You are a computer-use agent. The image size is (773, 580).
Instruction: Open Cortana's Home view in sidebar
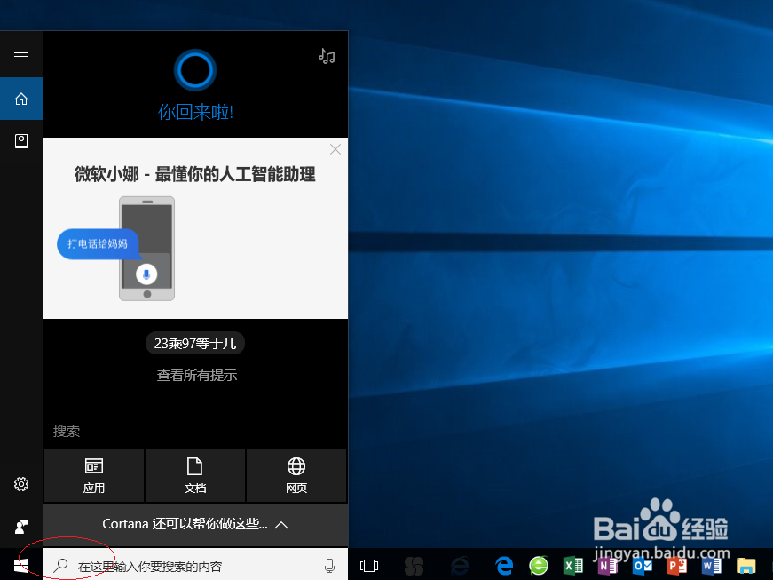(20, 99)
